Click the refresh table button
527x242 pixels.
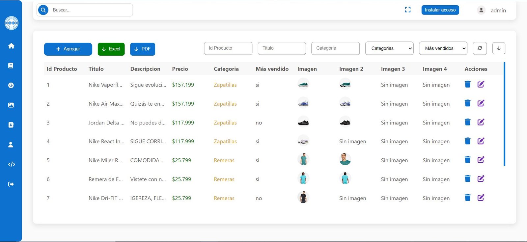pyautogui.click(x=480, y=48)
